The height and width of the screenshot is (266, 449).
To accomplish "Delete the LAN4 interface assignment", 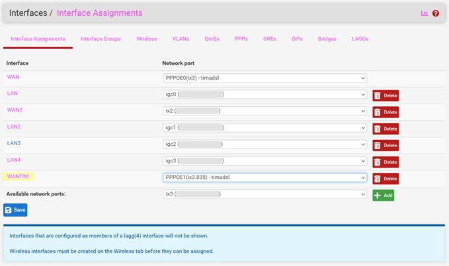I will click(386, 162).
